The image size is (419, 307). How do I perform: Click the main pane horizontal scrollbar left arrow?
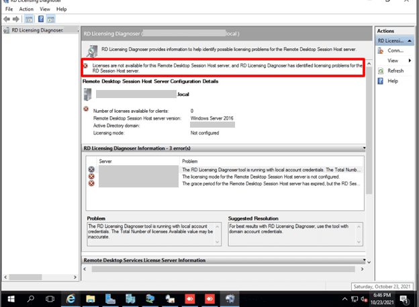(85, 269)
